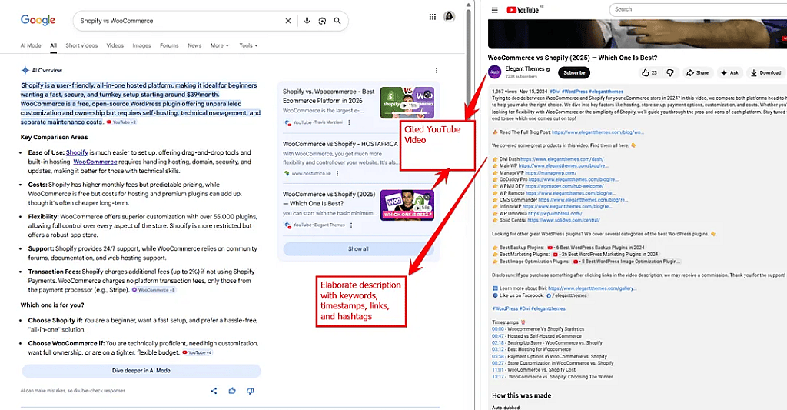Click Dive deeper in AI Mode
Image resolution: width=787 pixels, height=410 pixels.
tap(141, 371)
